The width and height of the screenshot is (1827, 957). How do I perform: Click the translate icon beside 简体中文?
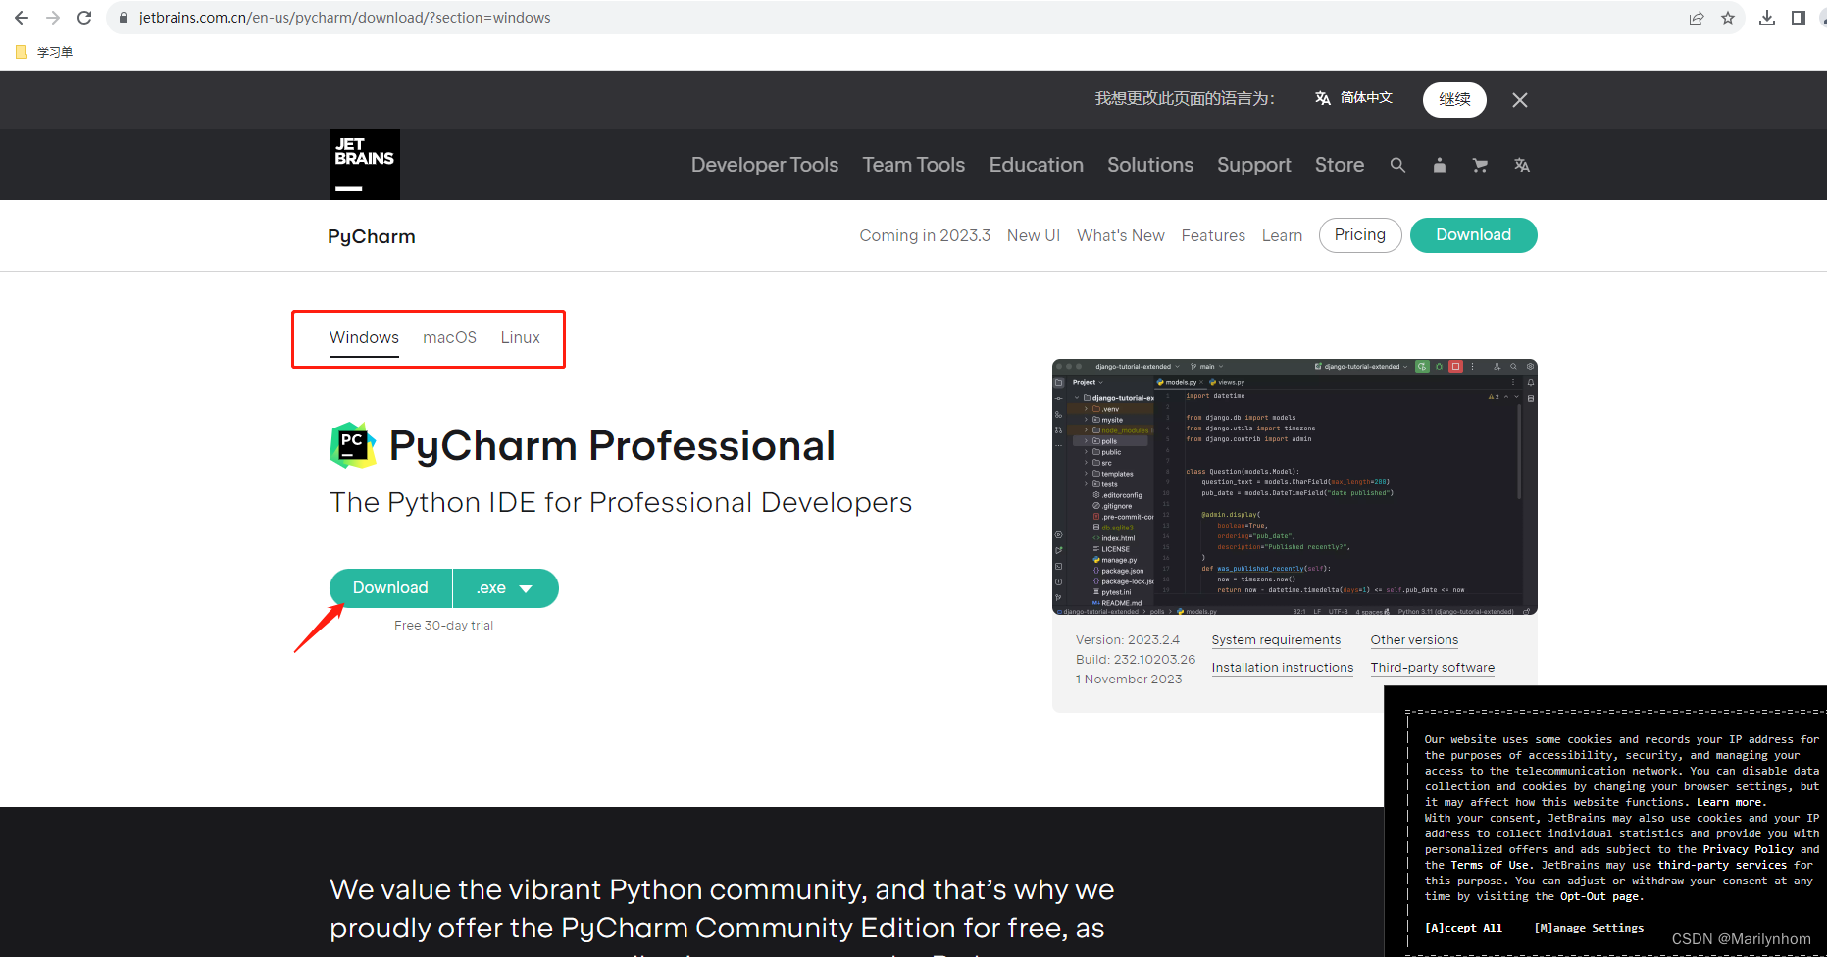pos(1323,98)
